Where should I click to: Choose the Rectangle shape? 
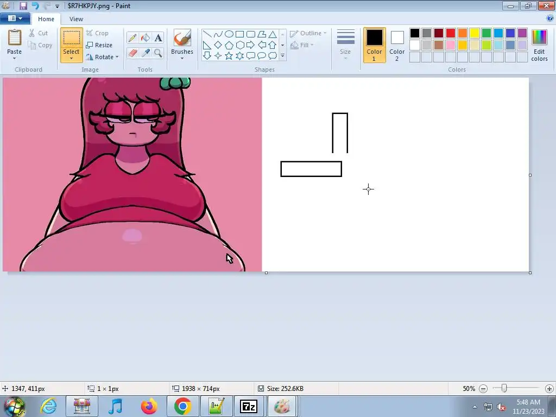click(240, 34)
